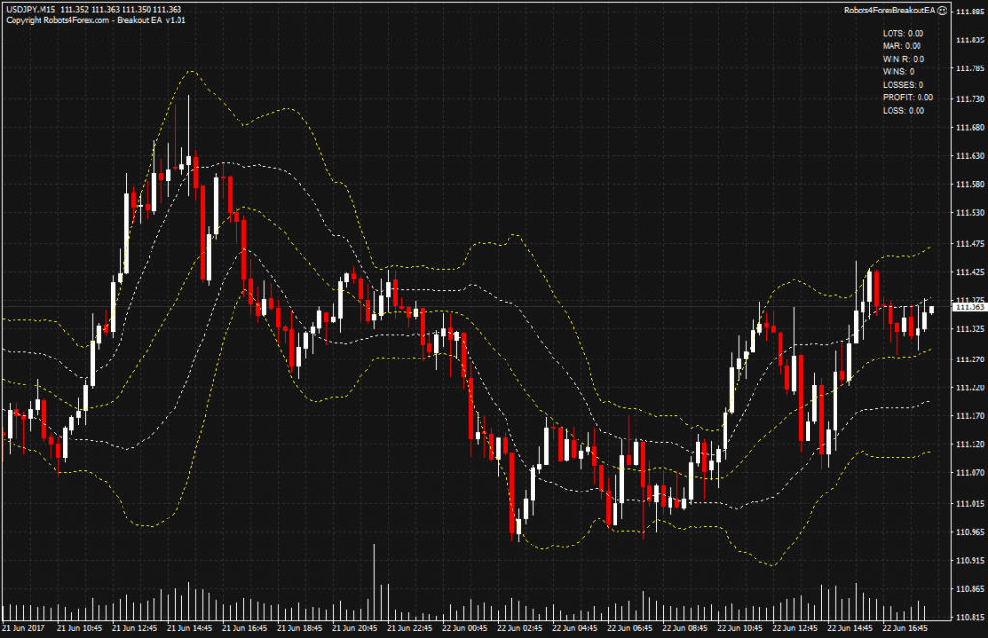Click the 111.475 price axis label
This screenshot has height=638, width=988.
click(x=971, y=244)
